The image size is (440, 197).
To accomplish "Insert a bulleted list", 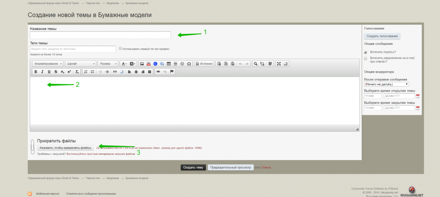I will coord(92,72).
